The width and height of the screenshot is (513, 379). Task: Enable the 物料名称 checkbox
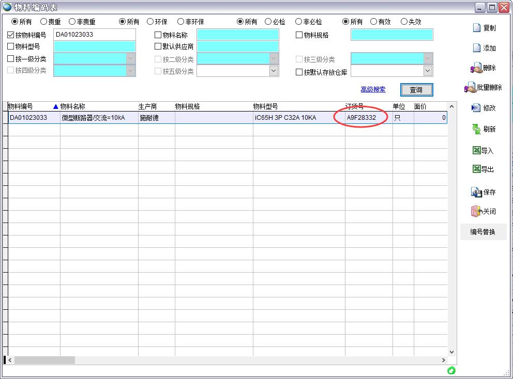click(158, 35)
